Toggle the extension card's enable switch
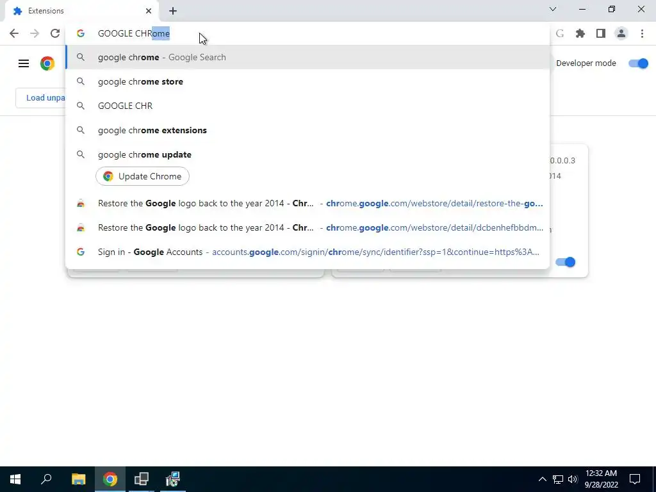The image size is (656, 492). click(565, 262)
